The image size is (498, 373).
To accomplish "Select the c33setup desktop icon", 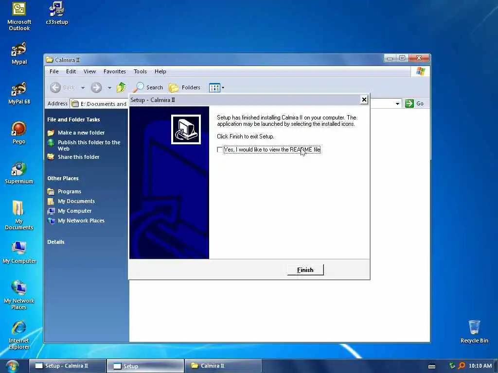I will tap(57, 13).
